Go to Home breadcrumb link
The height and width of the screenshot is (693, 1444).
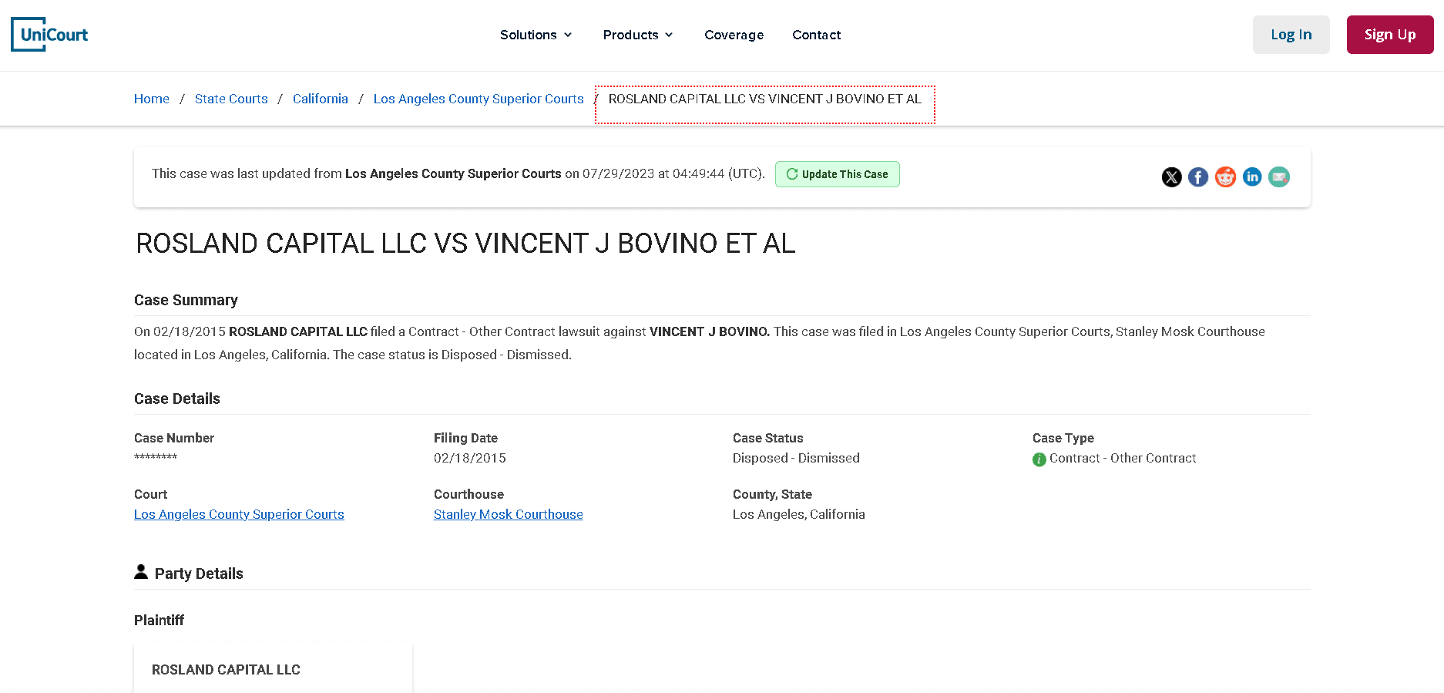tap(152, 99)
